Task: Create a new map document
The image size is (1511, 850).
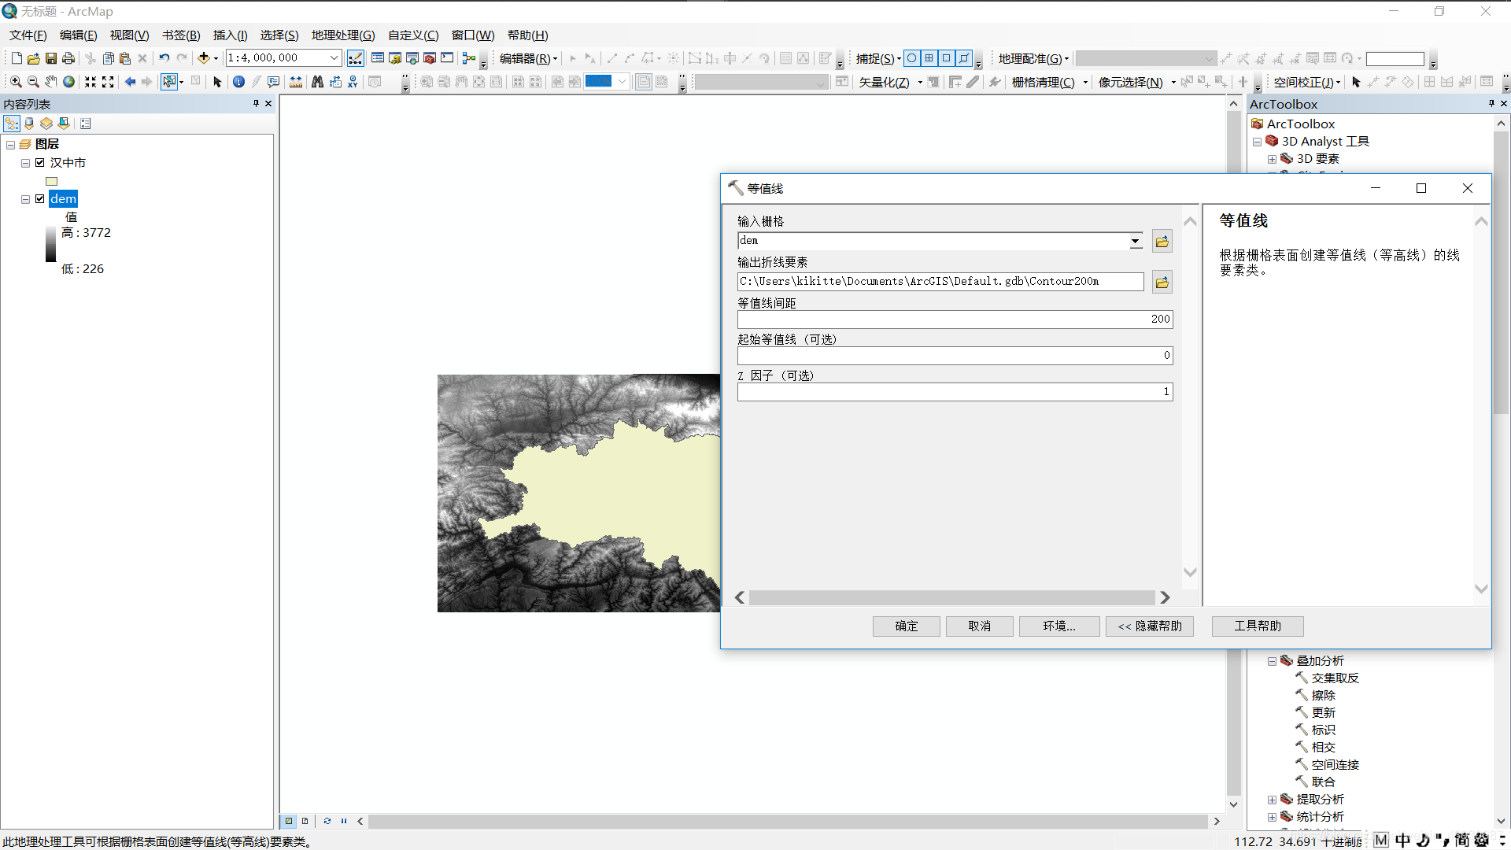Action: pyautogui.click(x=17, y=58)
